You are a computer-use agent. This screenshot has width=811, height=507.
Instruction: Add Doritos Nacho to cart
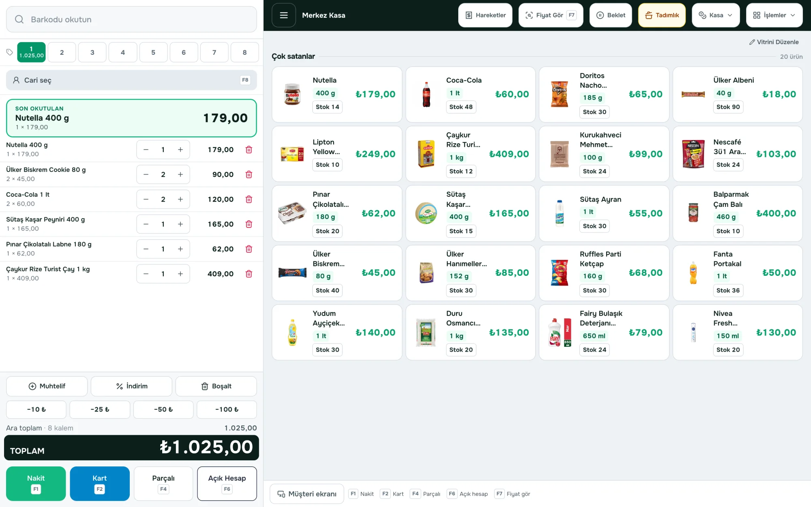tap(604, 95)
